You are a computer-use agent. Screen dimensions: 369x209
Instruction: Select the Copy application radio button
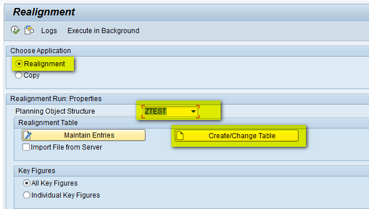(18, 75)
